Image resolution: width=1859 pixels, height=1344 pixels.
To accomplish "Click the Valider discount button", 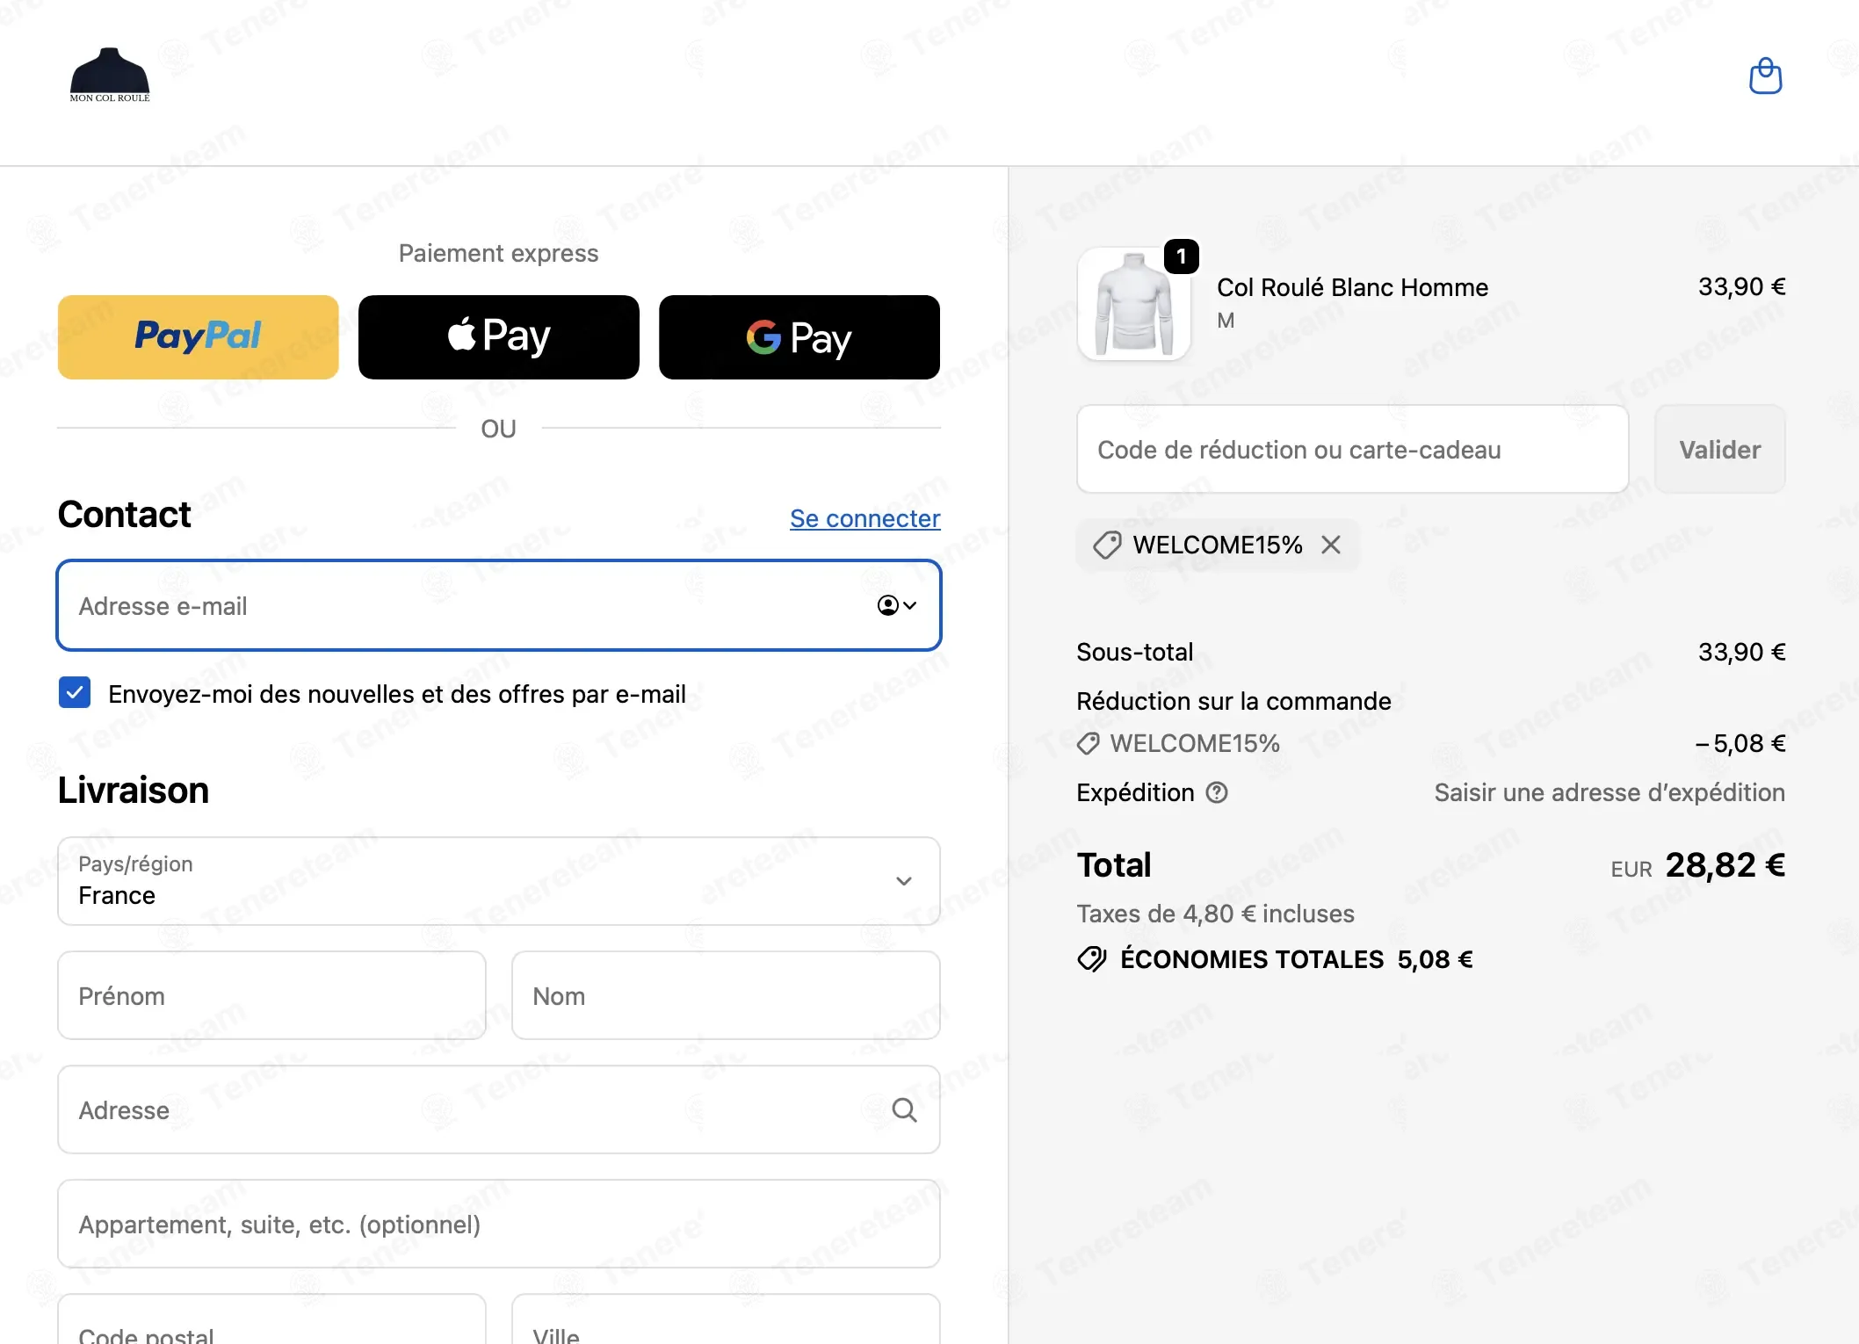I will [1720, 449].
